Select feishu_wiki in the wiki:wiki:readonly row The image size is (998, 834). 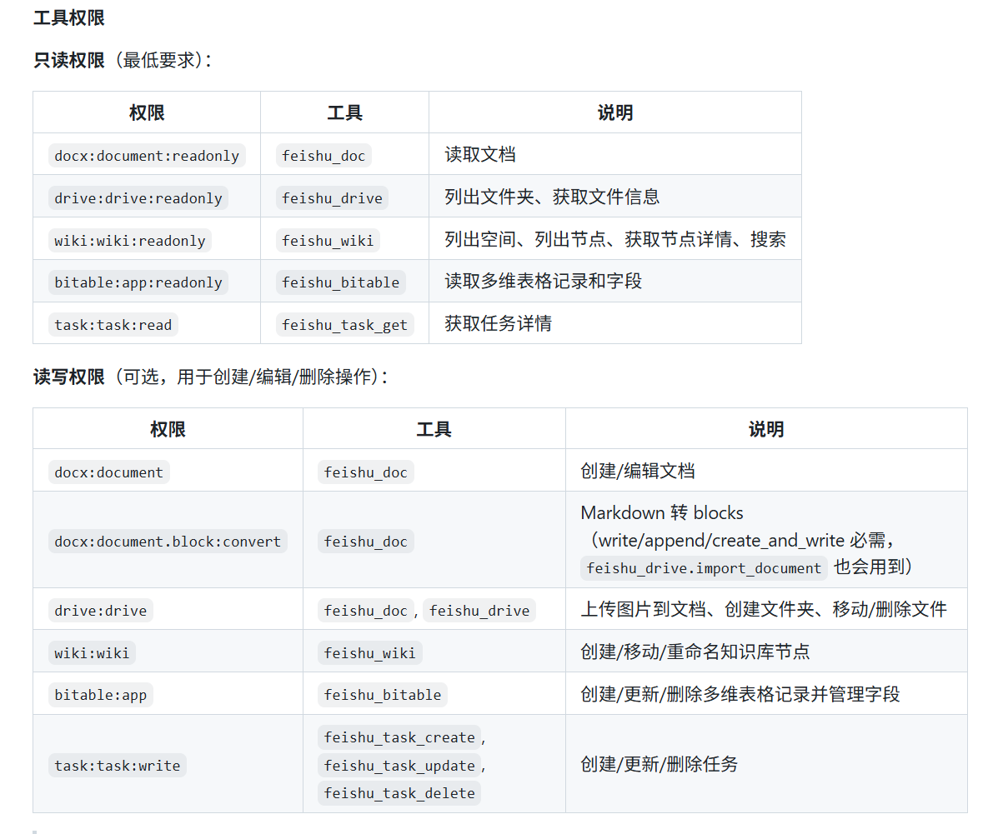(x=328, y=241)
